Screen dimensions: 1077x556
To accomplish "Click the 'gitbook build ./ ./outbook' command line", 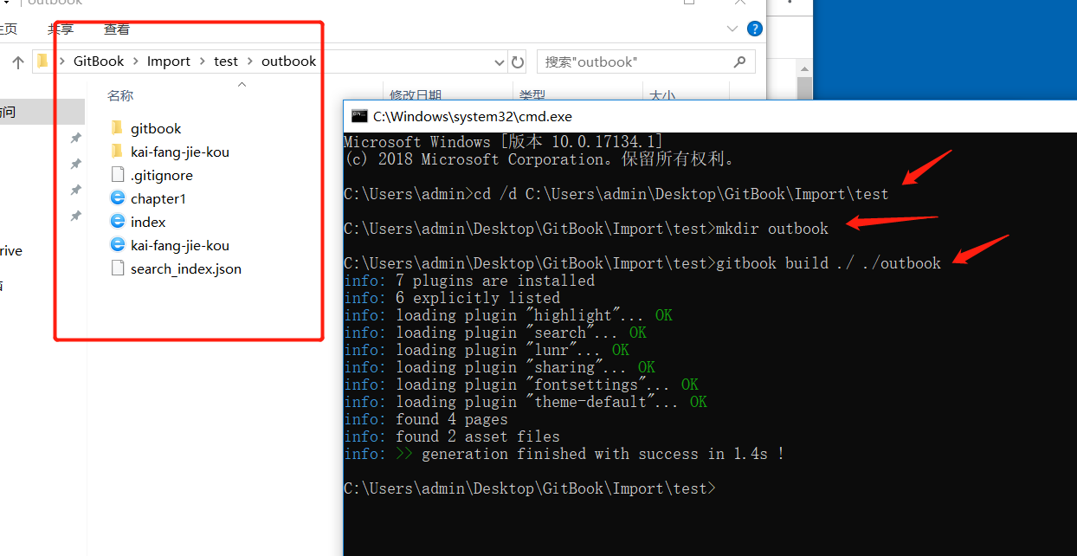I will click(642, 263).
